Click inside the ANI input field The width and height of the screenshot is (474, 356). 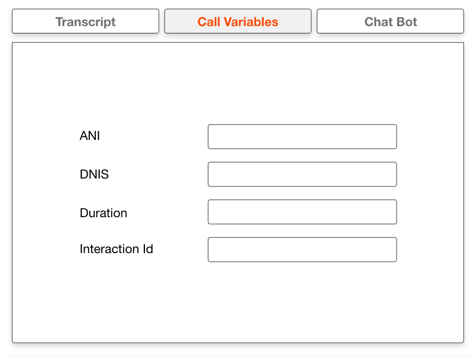(302, 137)
